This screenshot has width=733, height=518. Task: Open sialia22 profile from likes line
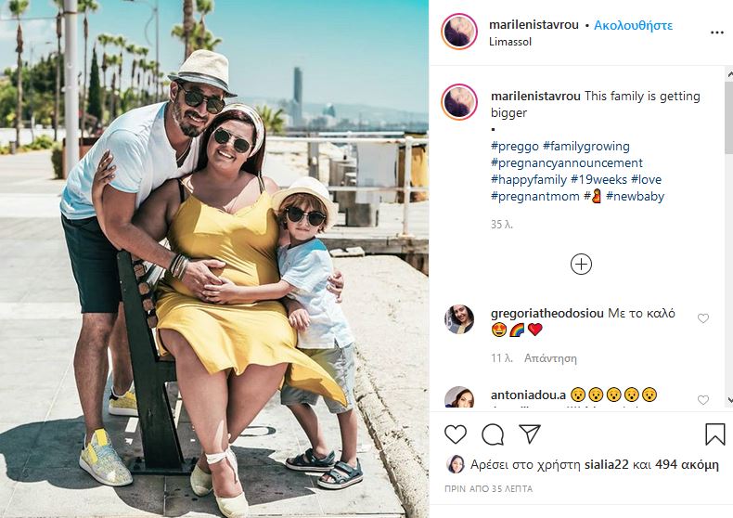click(x=606, y=465)
